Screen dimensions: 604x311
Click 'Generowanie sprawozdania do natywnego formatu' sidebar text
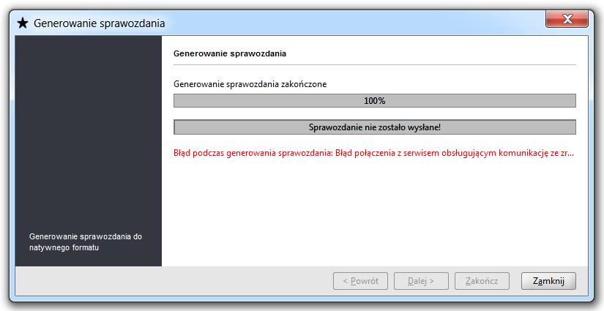[86, 241]
